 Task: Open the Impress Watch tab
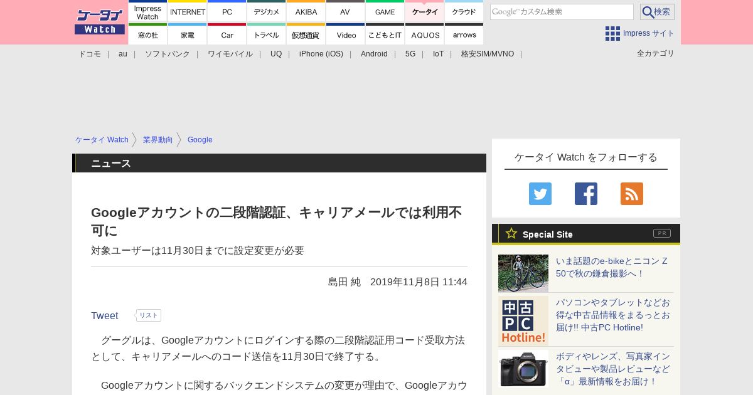point(148,11)
